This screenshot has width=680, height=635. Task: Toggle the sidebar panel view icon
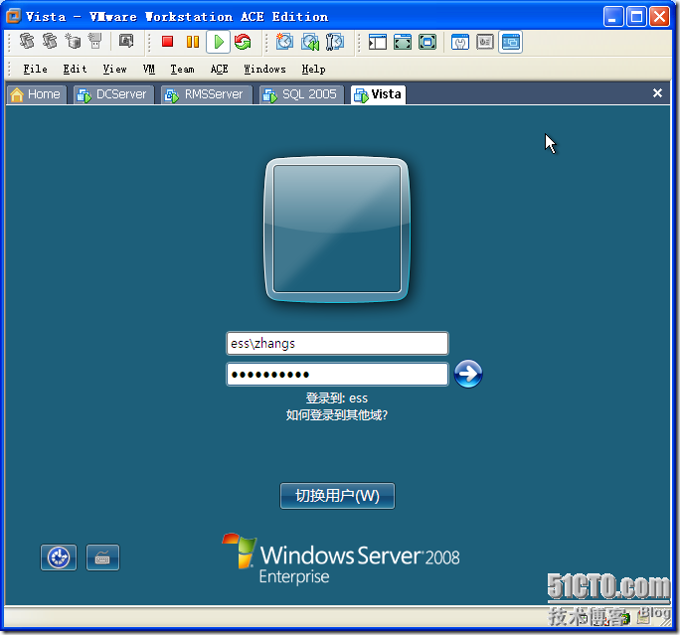pyautogui.click(x=378, y=42)
